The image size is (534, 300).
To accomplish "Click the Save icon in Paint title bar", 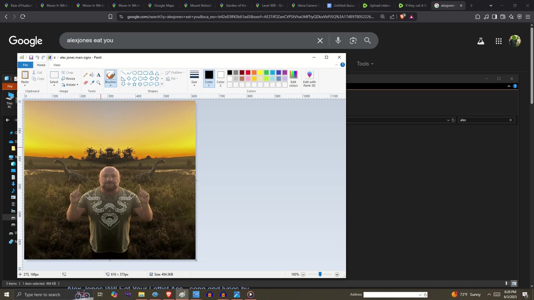I will 31,57.
